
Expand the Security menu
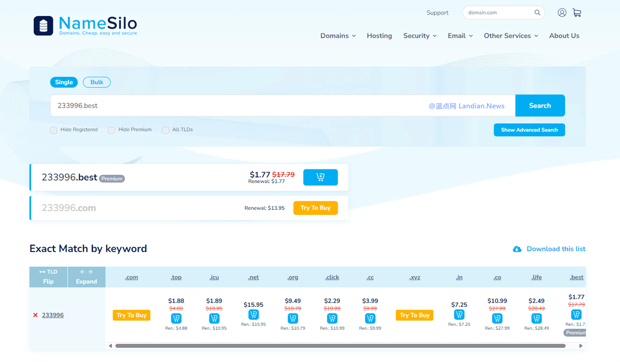tap(420, 36)
